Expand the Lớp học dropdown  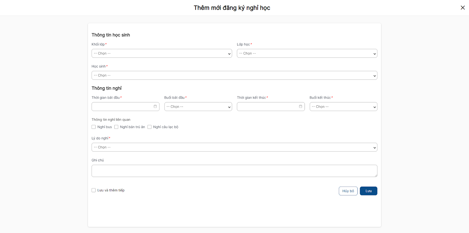click(x=307, y=53)
